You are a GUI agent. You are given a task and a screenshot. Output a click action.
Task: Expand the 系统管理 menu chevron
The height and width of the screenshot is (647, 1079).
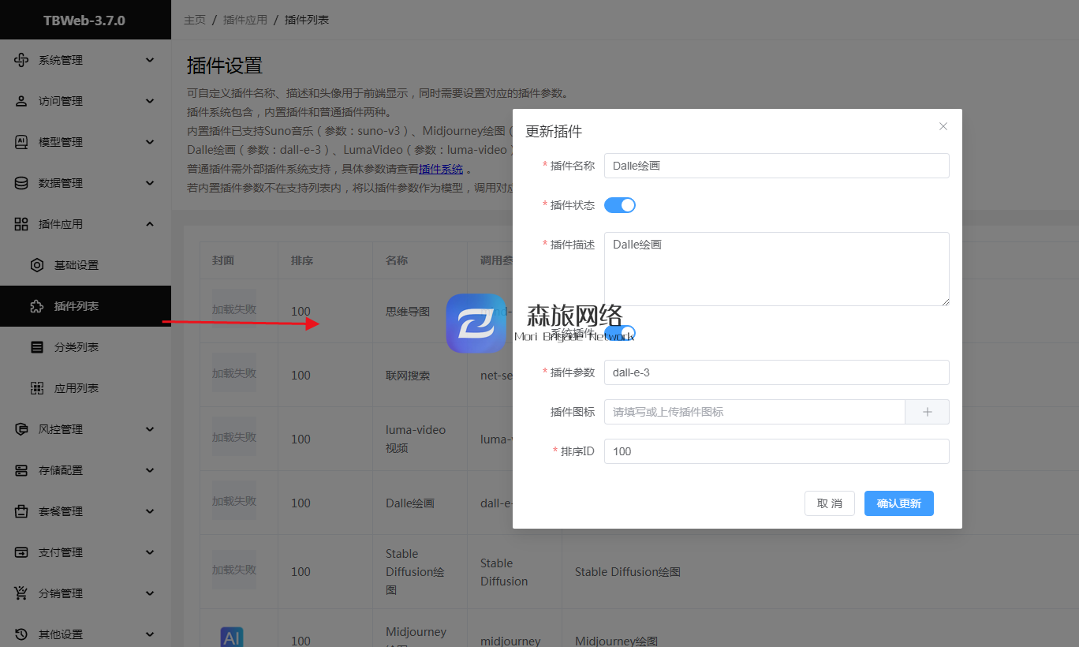coord(150,60)
